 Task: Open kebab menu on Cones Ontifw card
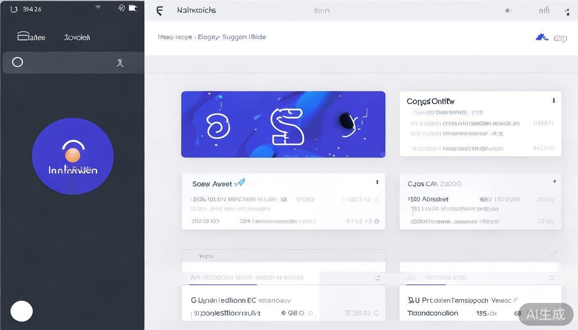click(x=553, y=101)
